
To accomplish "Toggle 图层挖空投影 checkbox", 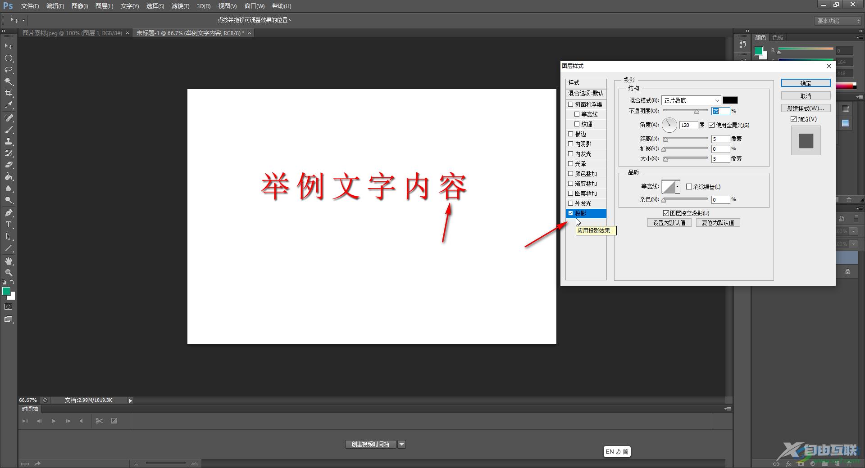I will pyautogui.click(x=666, y=213).
